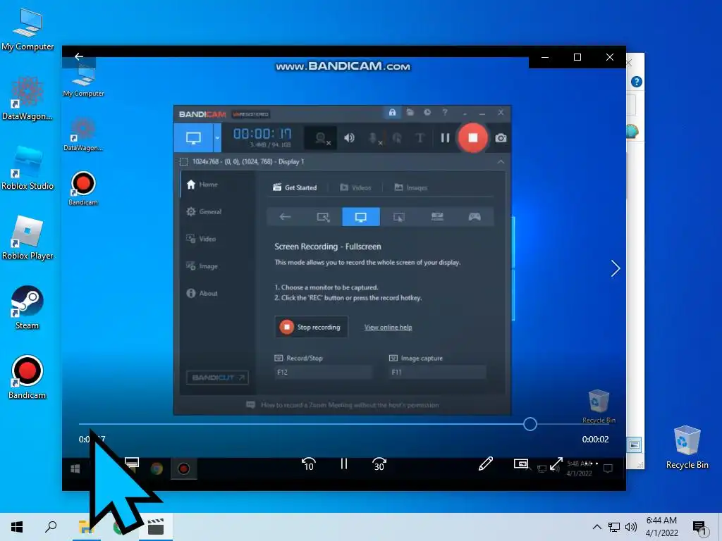Select the around mouse recording mode icon
The image size is (722, 541).
(399, 217)
